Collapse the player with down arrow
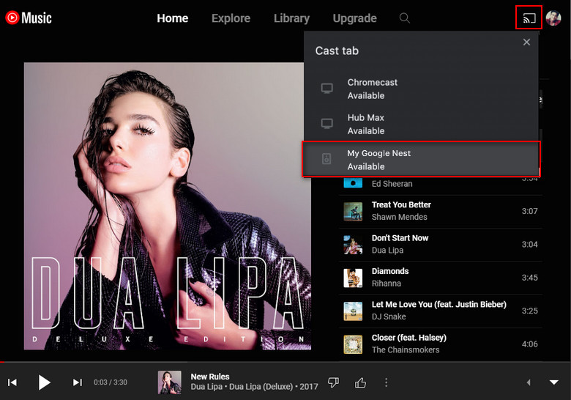 coord(553,382)
